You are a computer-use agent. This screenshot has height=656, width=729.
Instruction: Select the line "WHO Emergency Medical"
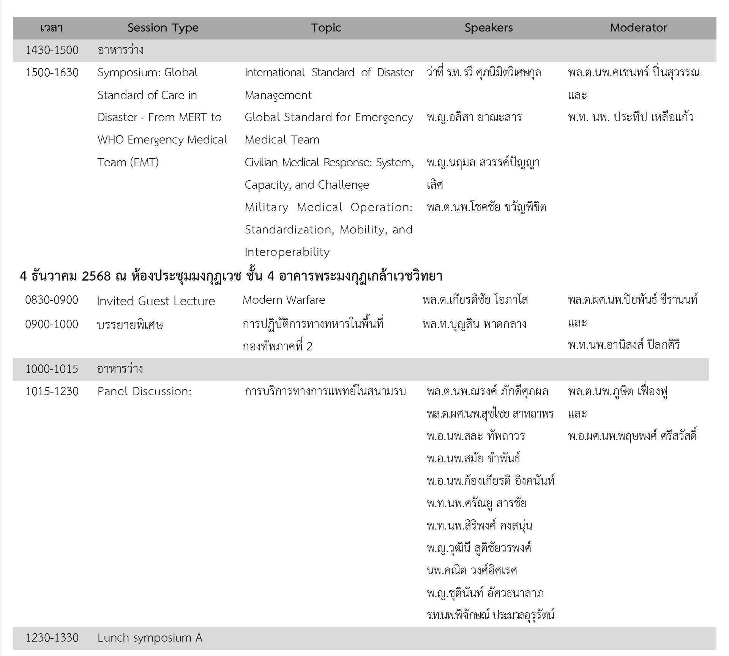[x=162, y=140]
